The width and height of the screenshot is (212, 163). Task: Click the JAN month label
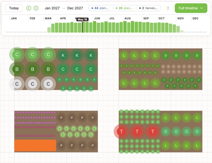[x=14, y=18]
